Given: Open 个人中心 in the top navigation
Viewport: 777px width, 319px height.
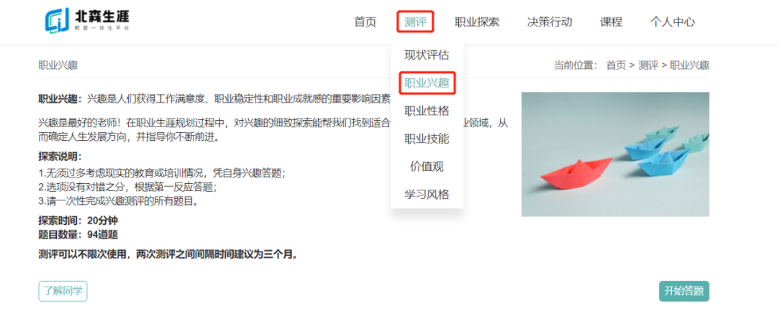Looking at the screenshot, I should click(673, 22).
